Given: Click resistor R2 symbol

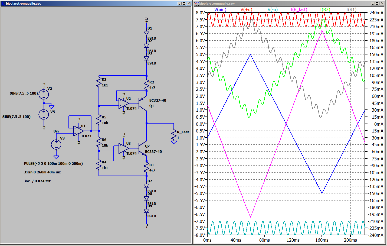Looking at the screenshot, I should coord(146,85).
